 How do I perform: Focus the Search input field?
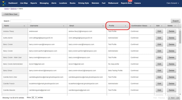[21, 21]
